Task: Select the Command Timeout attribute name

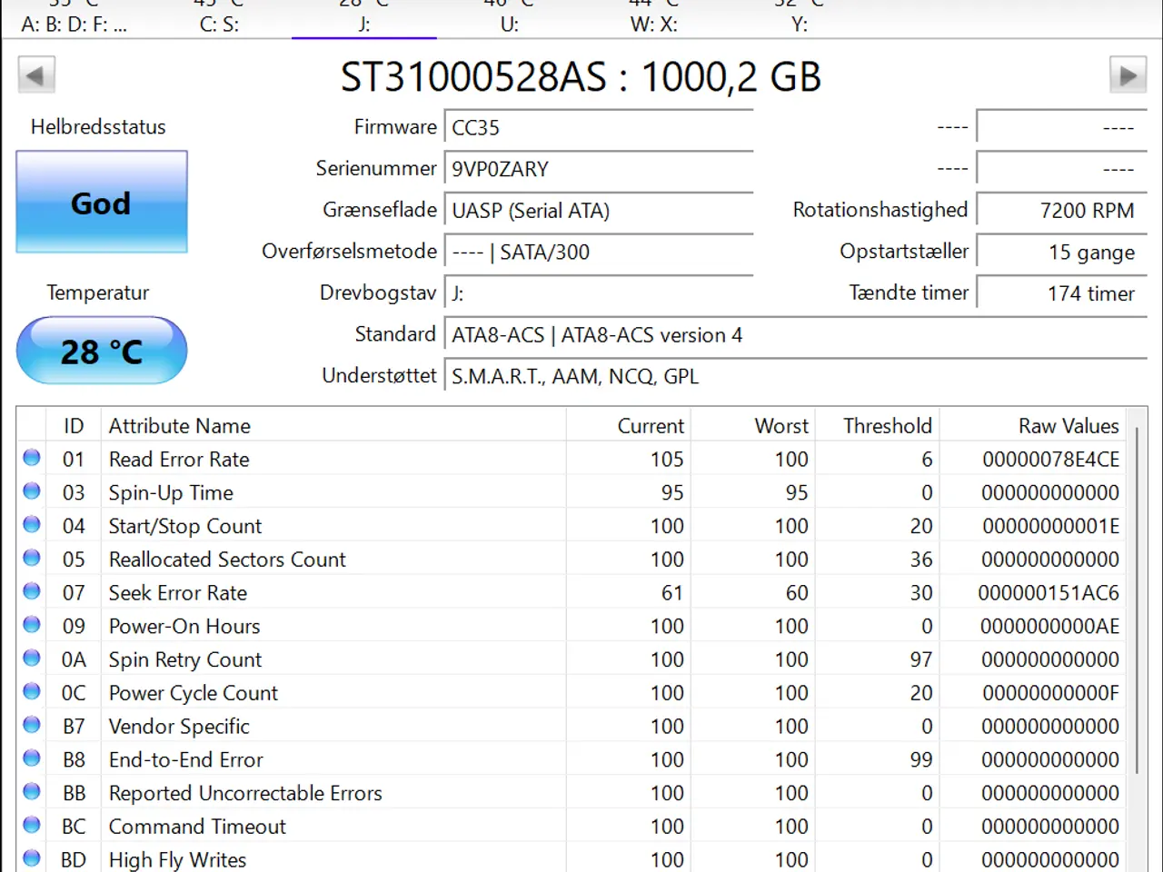Action: click(x=197, y=827)
